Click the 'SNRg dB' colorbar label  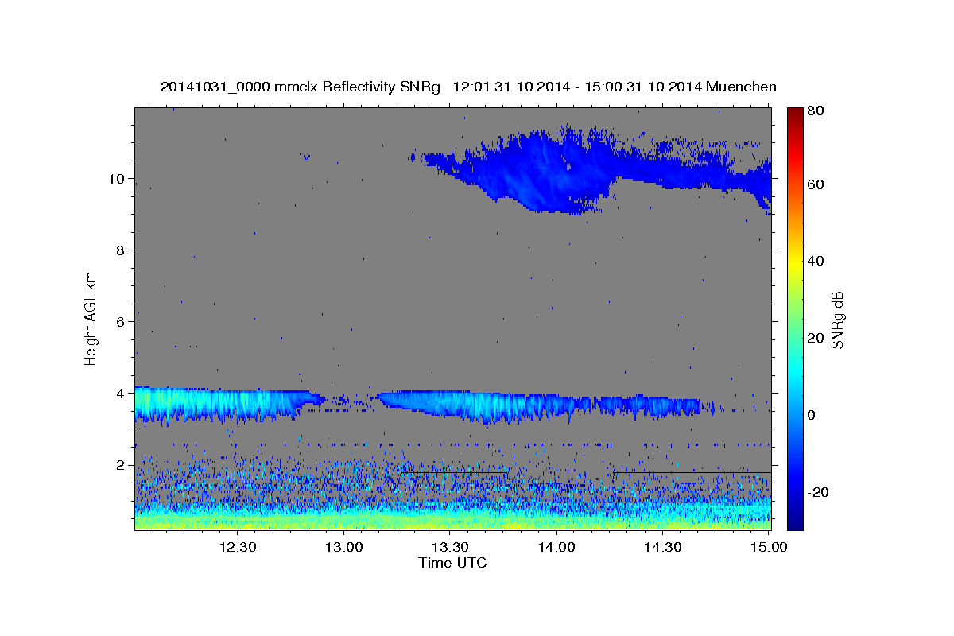point(837,320)
